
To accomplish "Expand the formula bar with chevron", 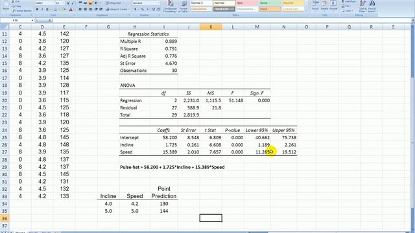I will 412,20.
